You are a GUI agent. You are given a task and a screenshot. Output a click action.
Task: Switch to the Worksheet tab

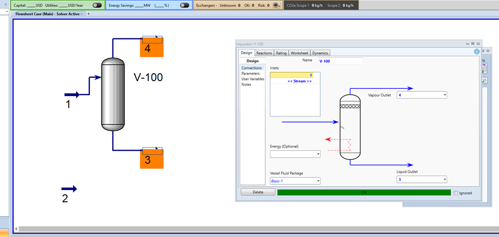(299, 53)
